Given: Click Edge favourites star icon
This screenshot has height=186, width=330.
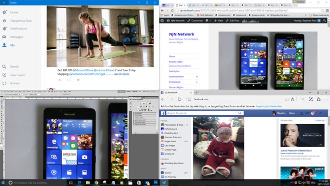Looking at the screenshot, I should pos(292,99).
